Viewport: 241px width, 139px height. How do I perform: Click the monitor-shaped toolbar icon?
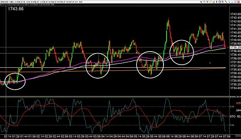(223, 2)
